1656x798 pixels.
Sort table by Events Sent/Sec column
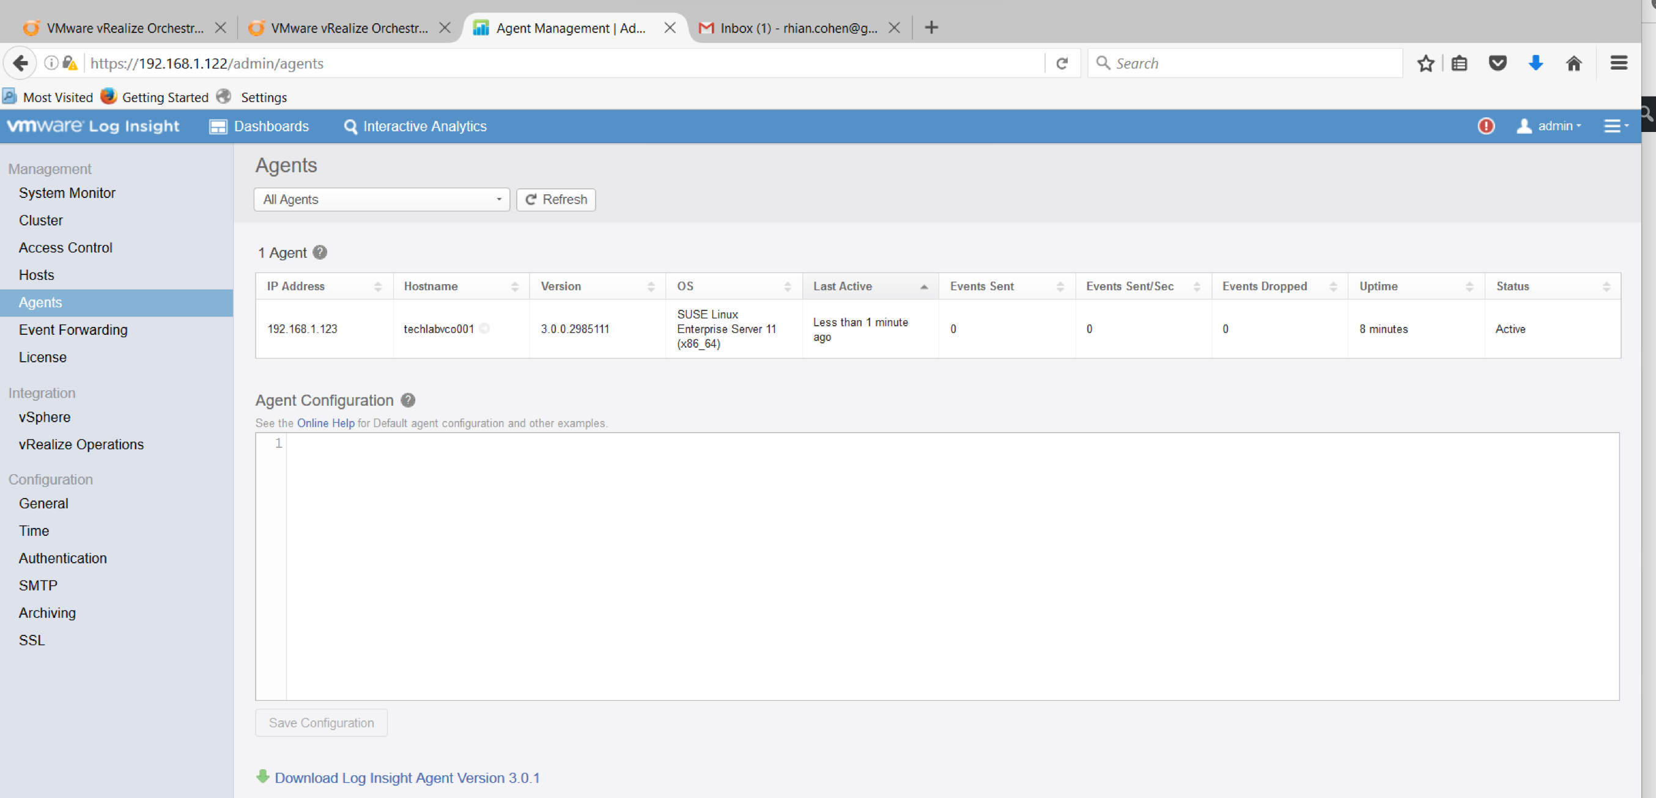tap(1143, 286)
